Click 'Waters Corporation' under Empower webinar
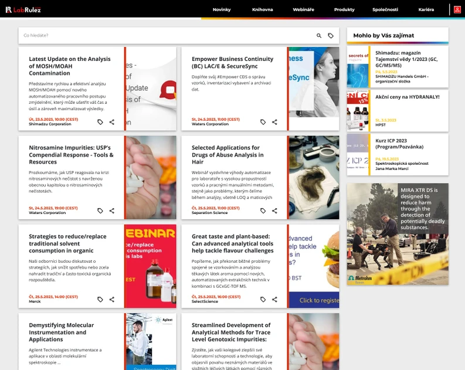465x370 pixels. 210,124
